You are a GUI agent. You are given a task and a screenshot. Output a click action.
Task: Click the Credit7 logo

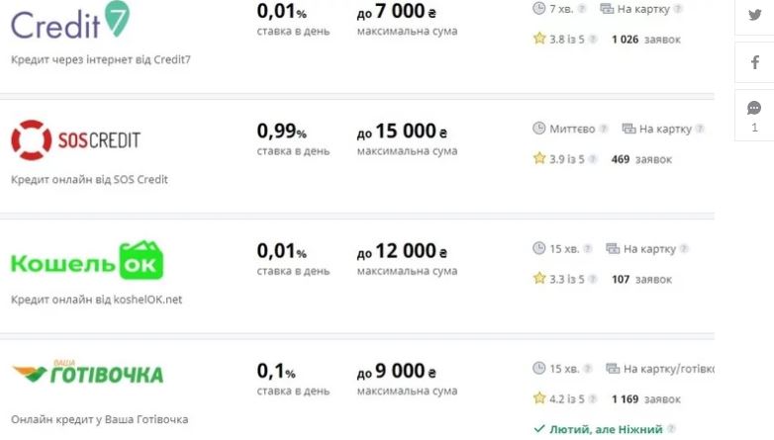coord(70,20)
